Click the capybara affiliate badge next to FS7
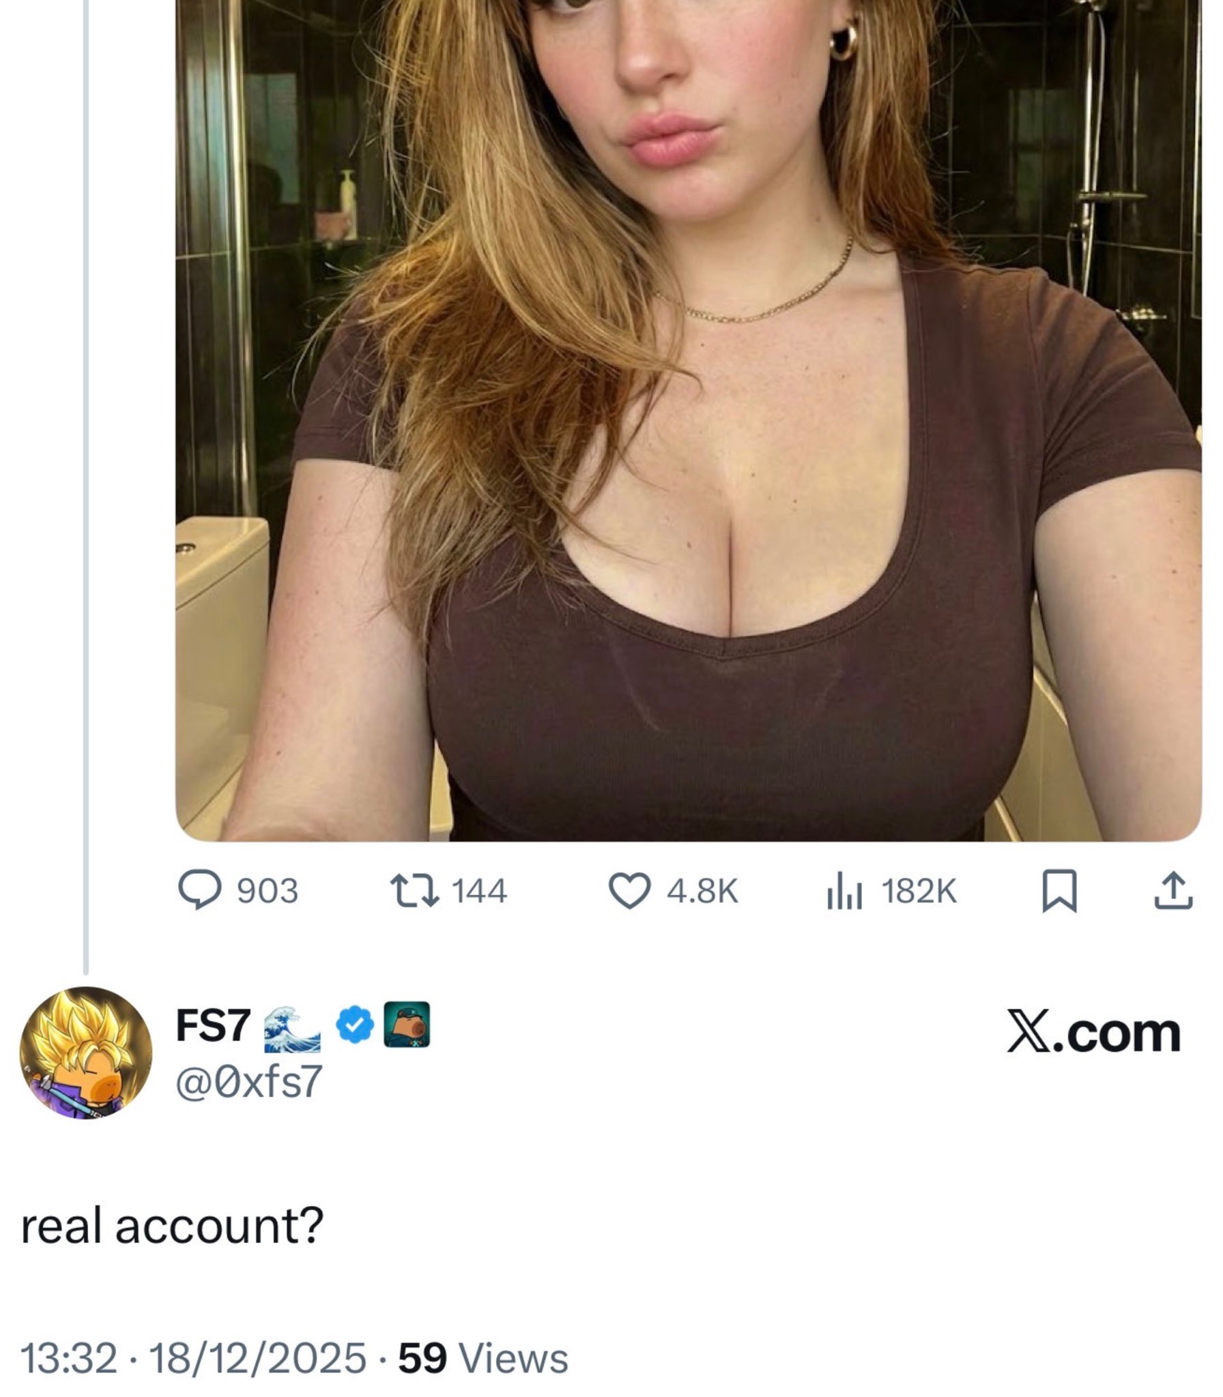Image resolution: width=1223 pixels, height=1397 pixels. click(407, 1024)
